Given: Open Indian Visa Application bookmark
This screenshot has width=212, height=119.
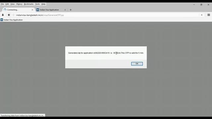Looking at the screenshot, I should point(12,20).
